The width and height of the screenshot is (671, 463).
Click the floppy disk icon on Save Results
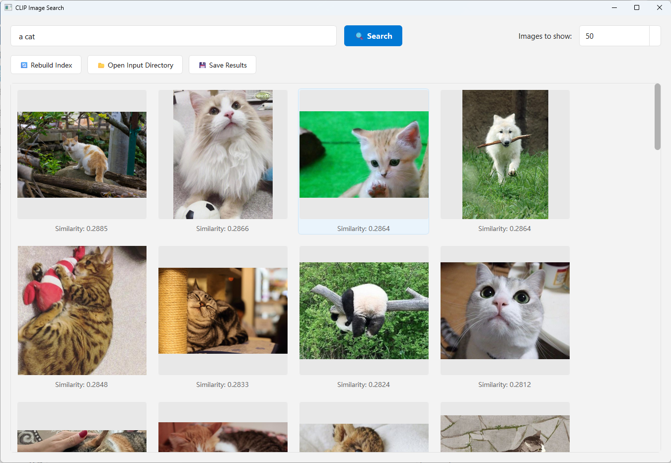202,65
